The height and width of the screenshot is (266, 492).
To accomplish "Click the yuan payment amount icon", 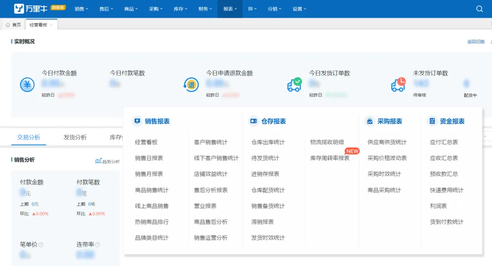I will [x=27, y=85].
